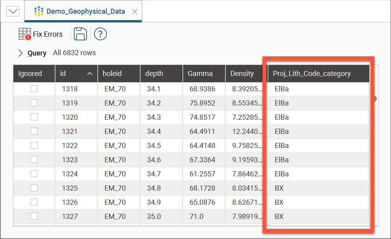Click the Demo_Geophysical_Data tab dots icon

click(39, 11)
